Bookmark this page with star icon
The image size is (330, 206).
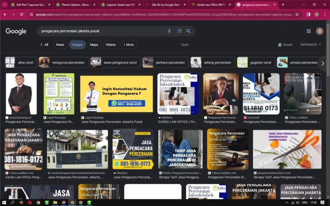[297, 14]
